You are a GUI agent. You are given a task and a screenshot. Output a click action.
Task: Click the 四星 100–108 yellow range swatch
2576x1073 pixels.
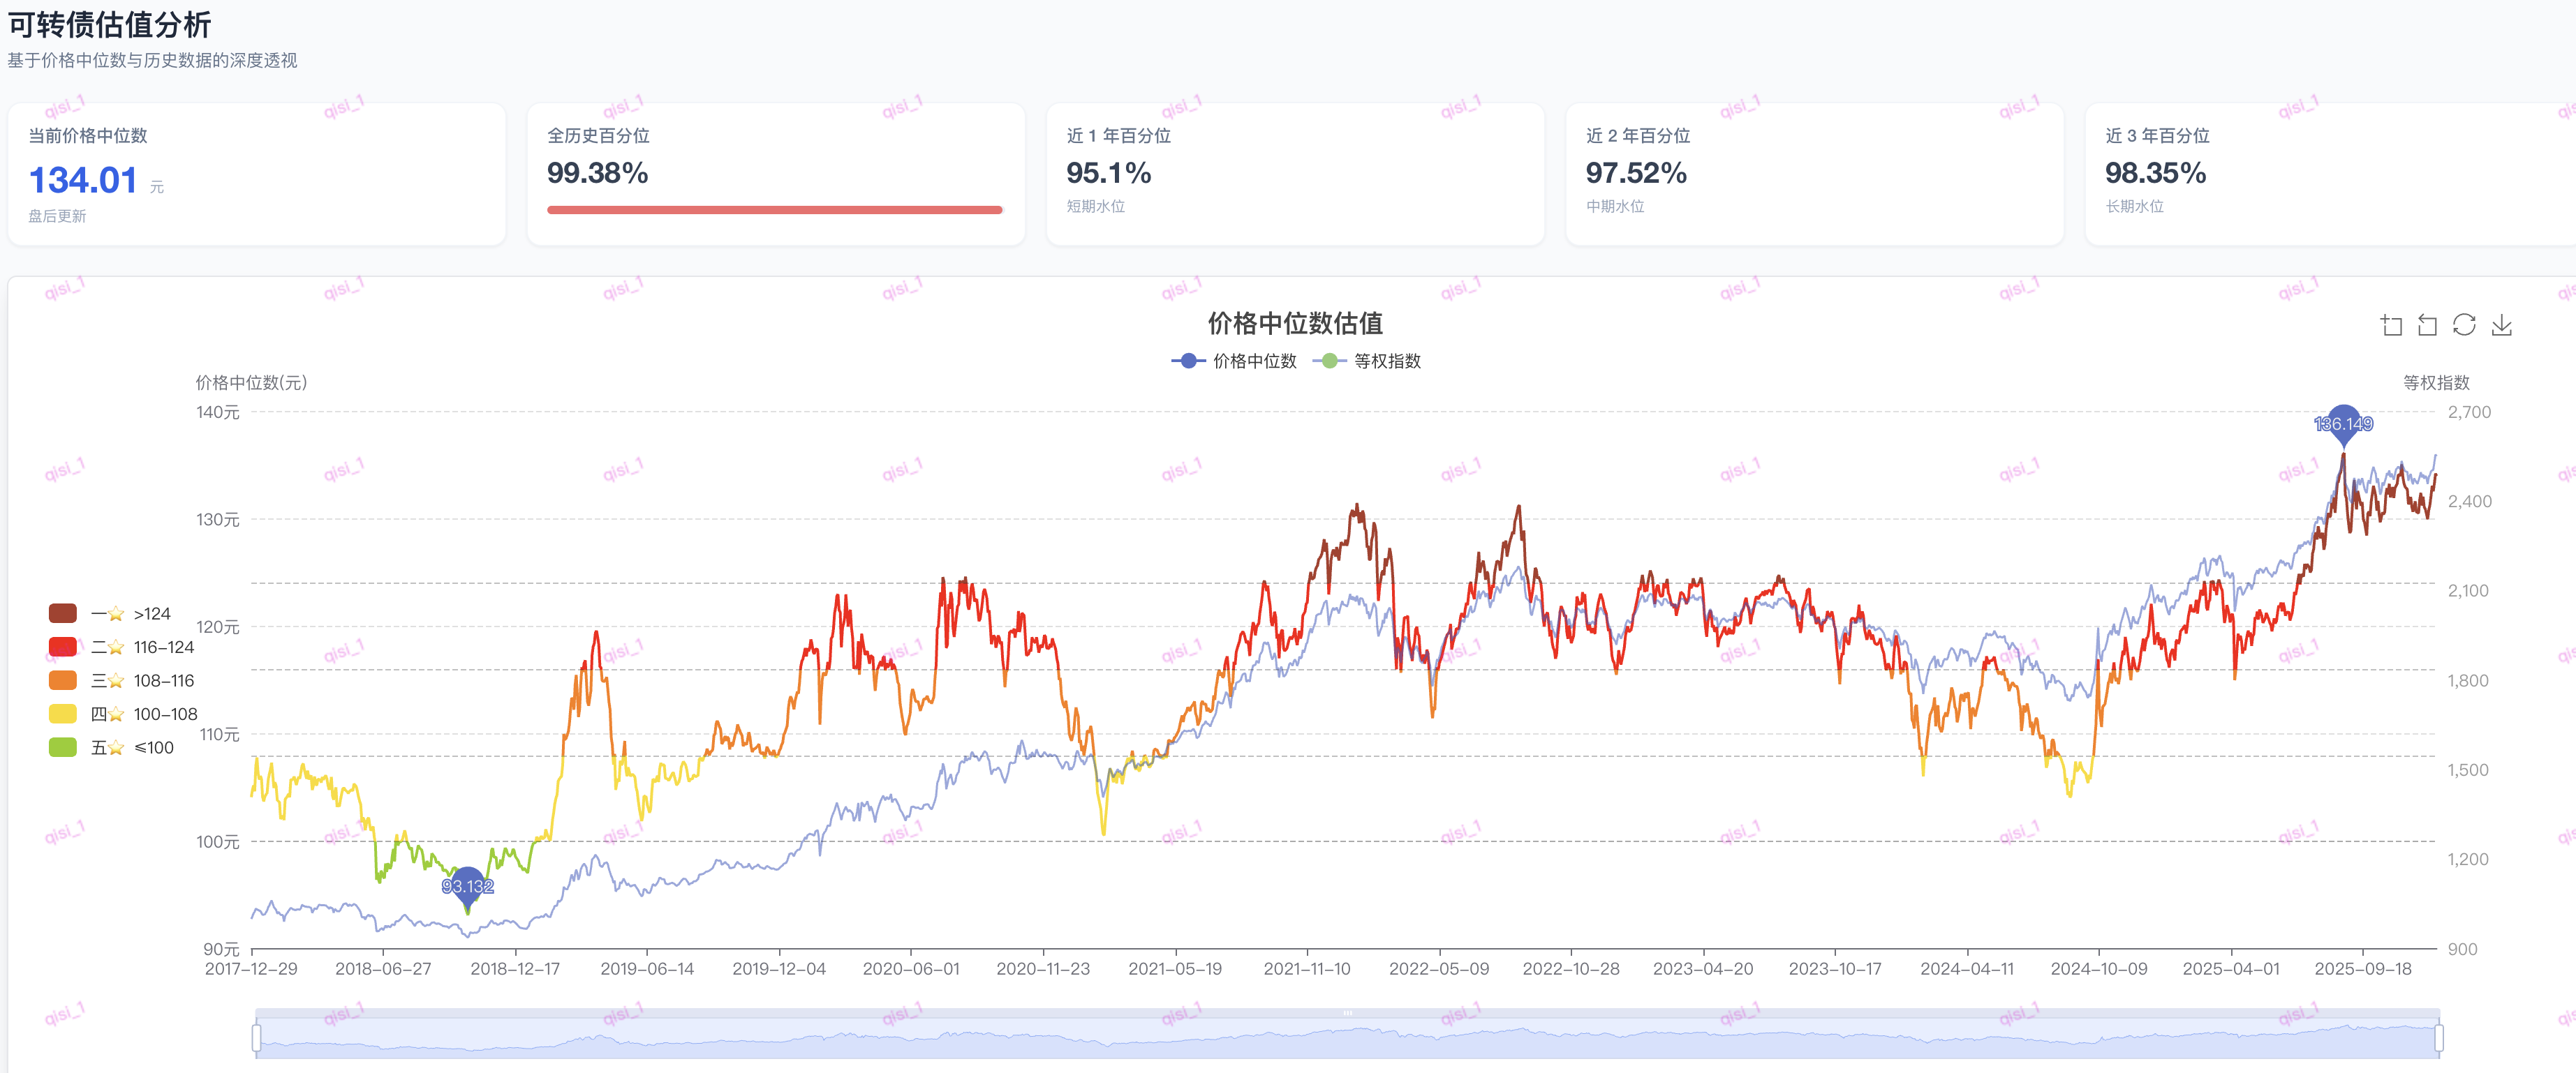63,714
